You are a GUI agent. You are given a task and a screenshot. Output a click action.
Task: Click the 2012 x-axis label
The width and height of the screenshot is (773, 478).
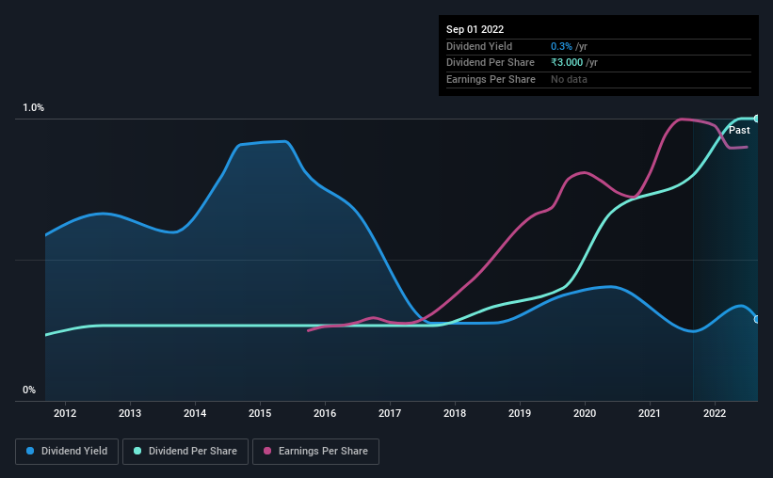click(x=65, y=413)
